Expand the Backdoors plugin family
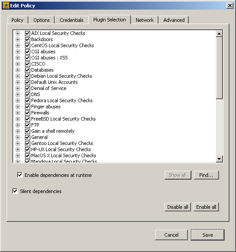The width and height of the screenshot is (236, 252). 18,40
